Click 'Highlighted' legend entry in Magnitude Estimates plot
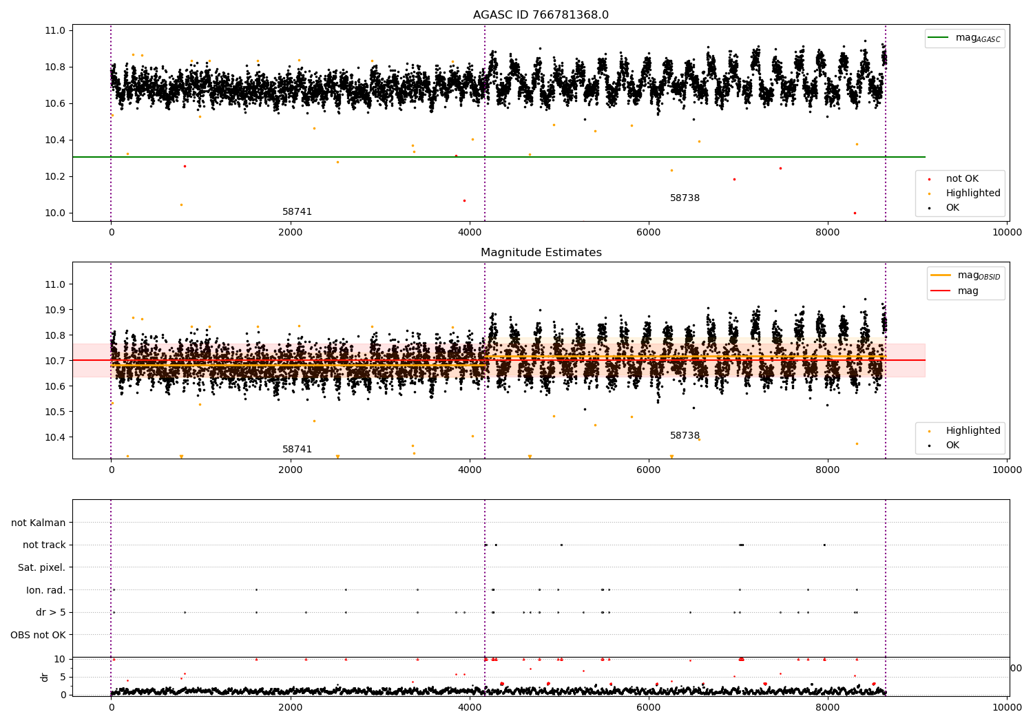The width and height of the screenshot is (1033, 723). coord(964,431)
